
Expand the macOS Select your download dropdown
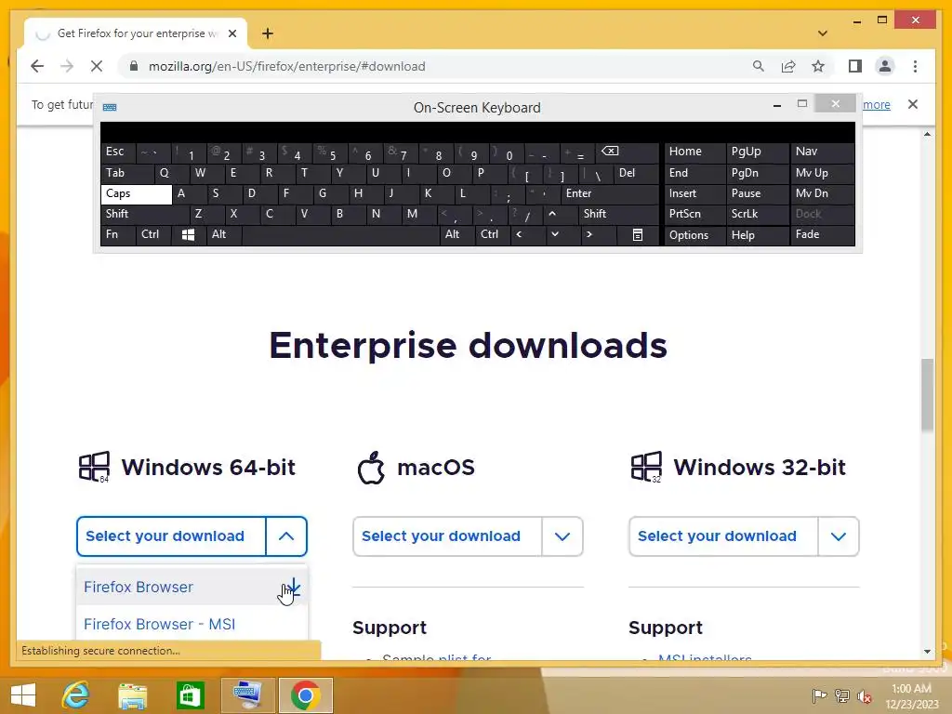pos(562,536)
